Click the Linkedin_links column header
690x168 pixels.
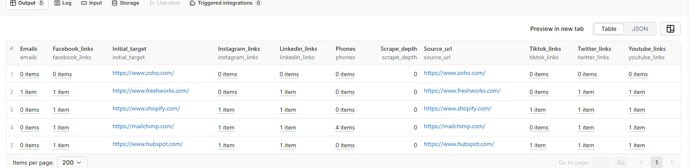pos(298,49)
